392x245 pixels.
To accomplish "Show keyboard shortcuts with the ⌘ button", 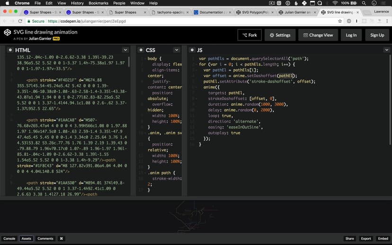I will click(61, 238).
